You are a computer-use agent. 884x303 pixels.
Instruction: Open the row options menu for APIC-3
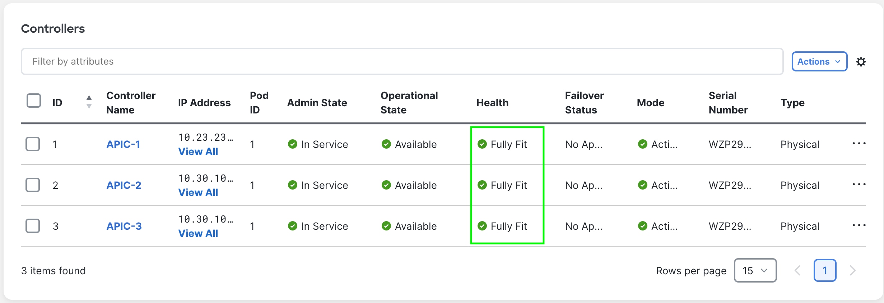point(859,225)
